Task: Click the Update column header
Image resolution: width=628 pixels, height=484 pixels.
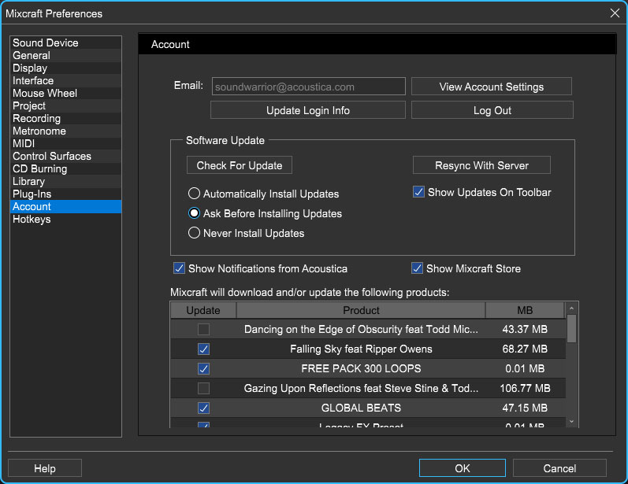Action: tap(203, 310)
